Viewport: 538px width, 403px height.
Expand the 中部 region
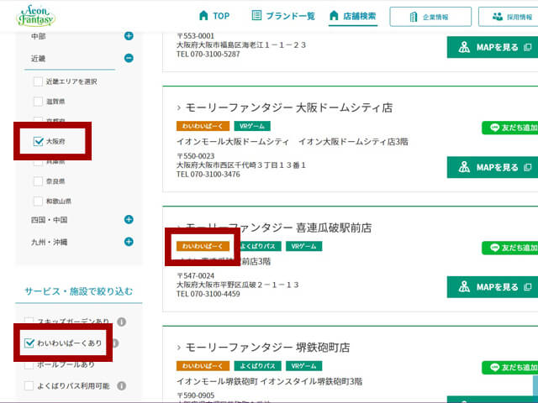[129, 35]
